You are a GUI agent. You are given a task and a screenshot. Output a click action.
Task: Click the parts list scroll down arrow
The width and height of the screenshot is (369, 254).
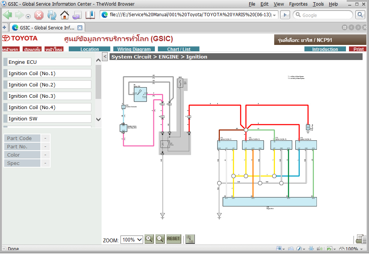pyautogui.click(x=98, y=119)
